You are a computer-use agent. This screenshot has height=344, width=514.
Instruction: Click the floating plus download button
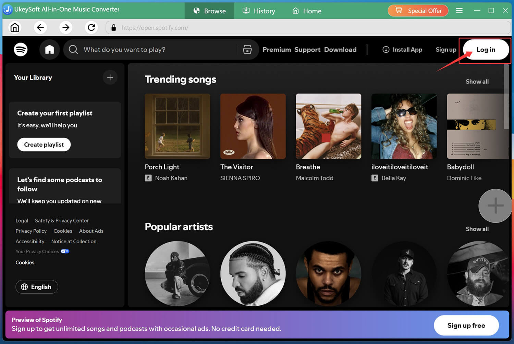[x=495, y=206]
